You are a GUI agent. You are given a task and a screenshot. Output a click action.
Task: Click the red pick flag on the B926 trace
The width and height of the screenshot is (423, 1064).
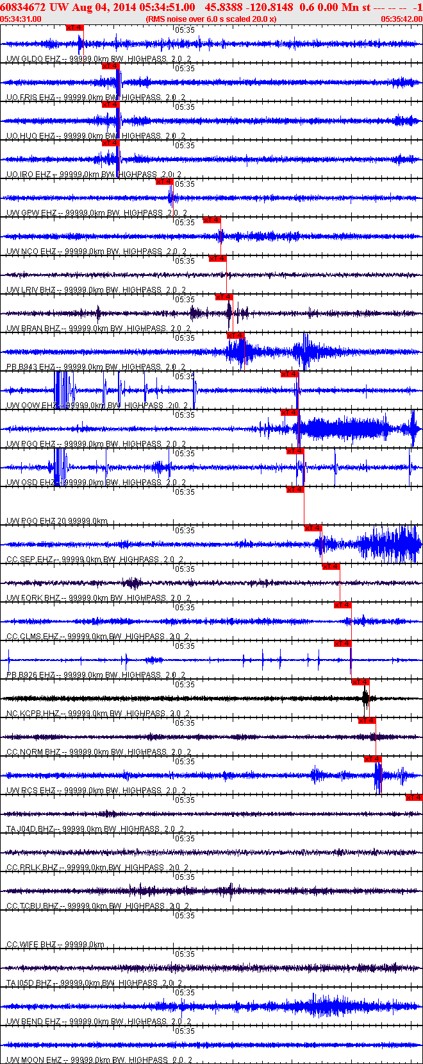click(x=343, y=643)
